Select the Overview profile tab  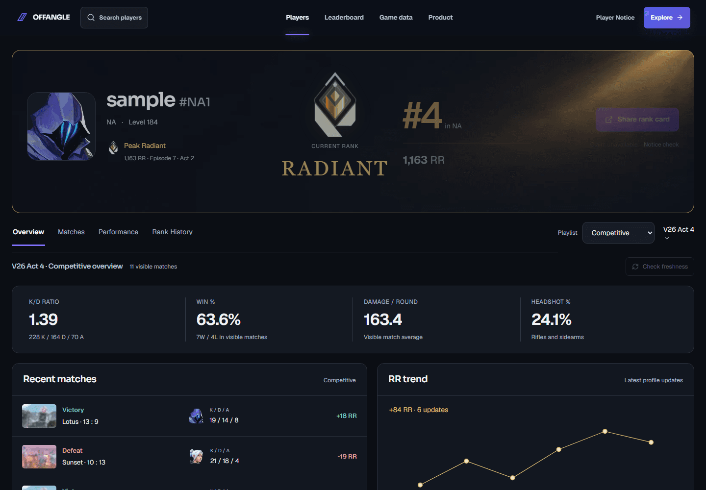pos(28,232)
